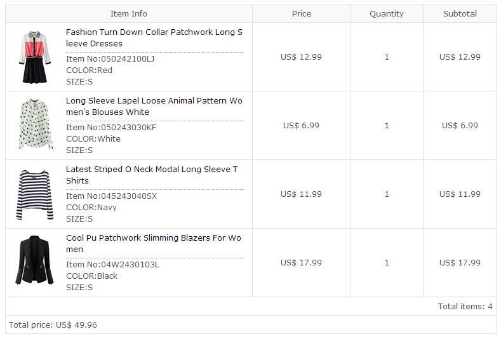The height and width of the screenshot is (341, 501).
Task: Click the Price column header
Action: (302, 14)
